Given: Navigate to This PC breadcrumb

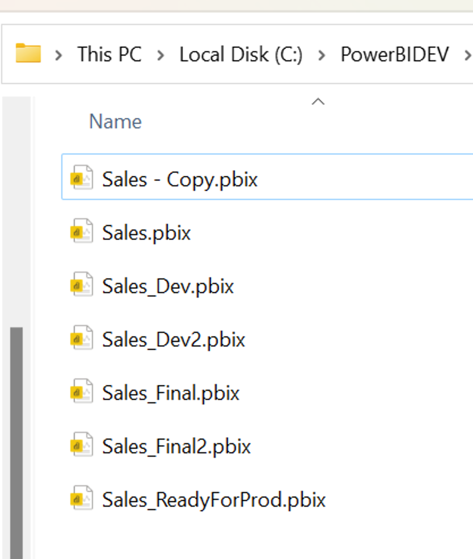Looking at the screenshot, I should [x=109, y=55].
